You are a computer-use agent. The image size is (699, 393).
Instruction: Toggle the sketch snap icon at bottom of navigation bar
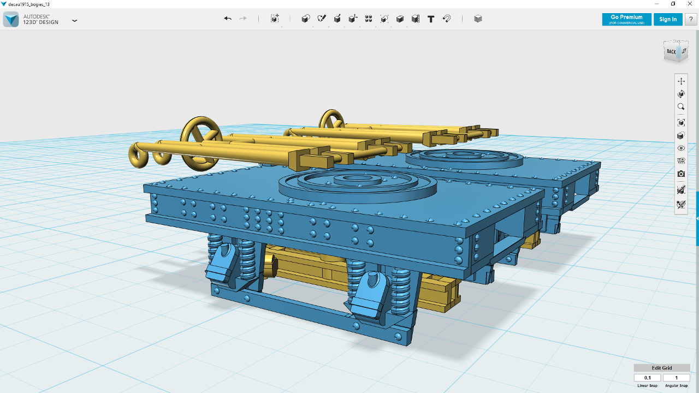pos(681,205)
